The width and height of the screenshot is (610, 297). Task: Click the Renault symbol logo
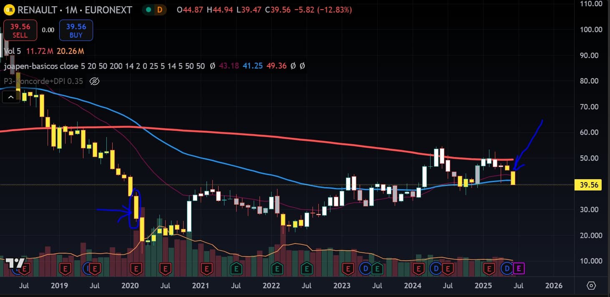10,10
